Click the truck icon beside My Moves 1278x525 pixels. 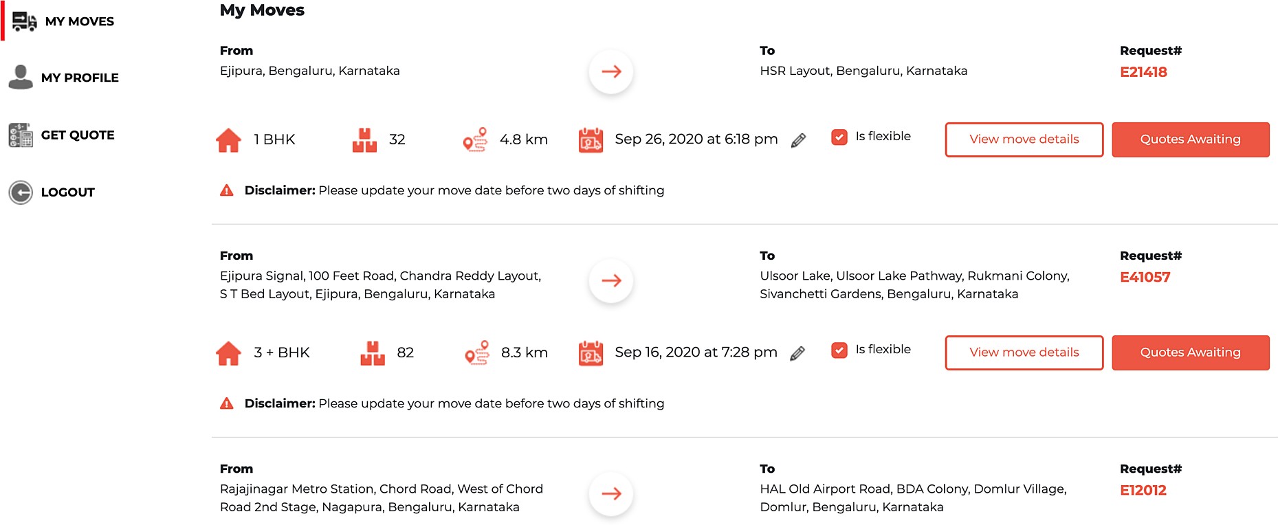point(24,21)
